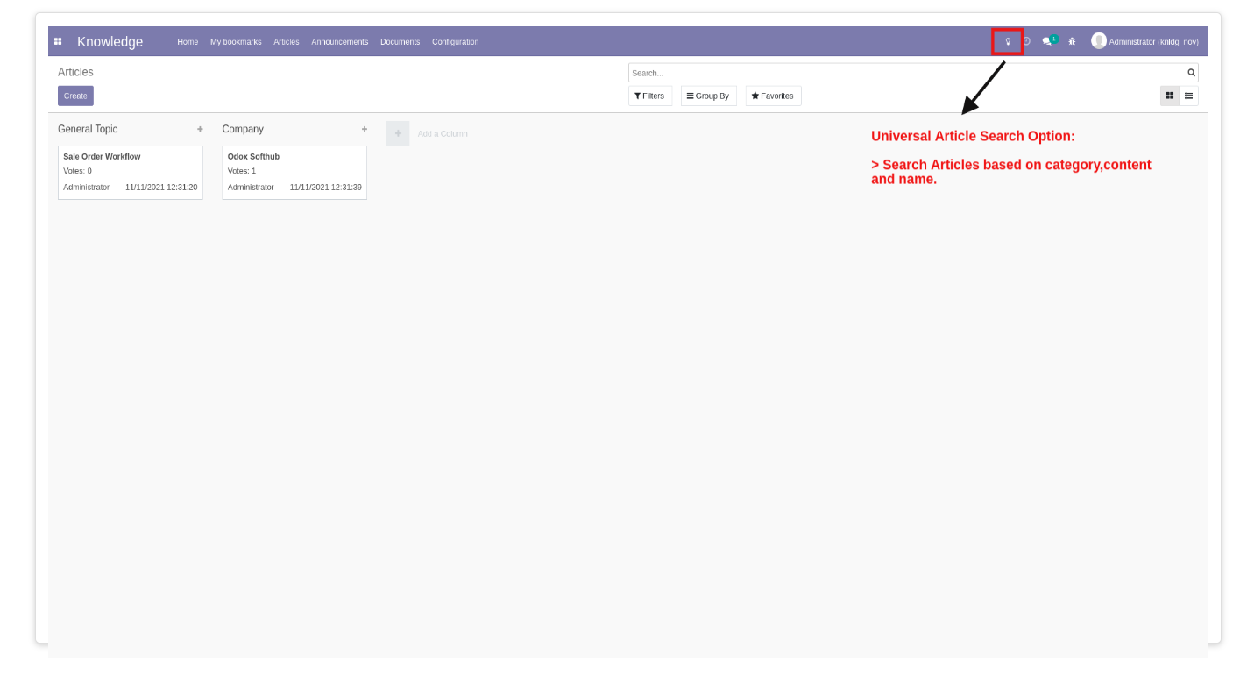Viewport: 1233px width, 697px height.
Task: Open the clock activities icon
Action: tap(1027, 41)
